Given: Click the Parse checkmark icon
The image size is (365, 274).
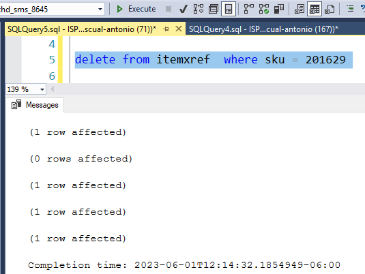Looking at the screenshot, I should point(184,9).
